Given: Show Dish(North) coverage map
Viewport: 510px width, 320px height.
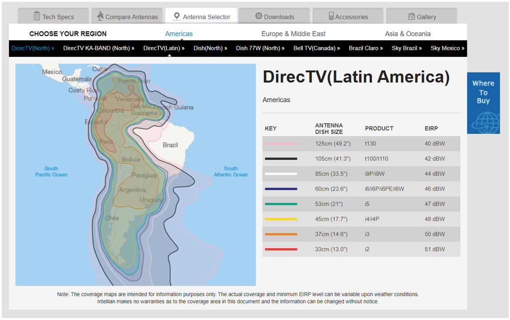Looking at the screenshot, I should 211,48.
